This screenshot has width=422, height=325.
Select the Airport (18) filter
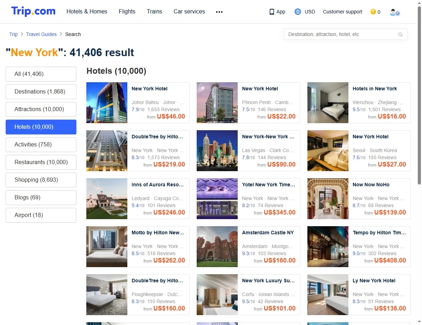tap(41, 215)
